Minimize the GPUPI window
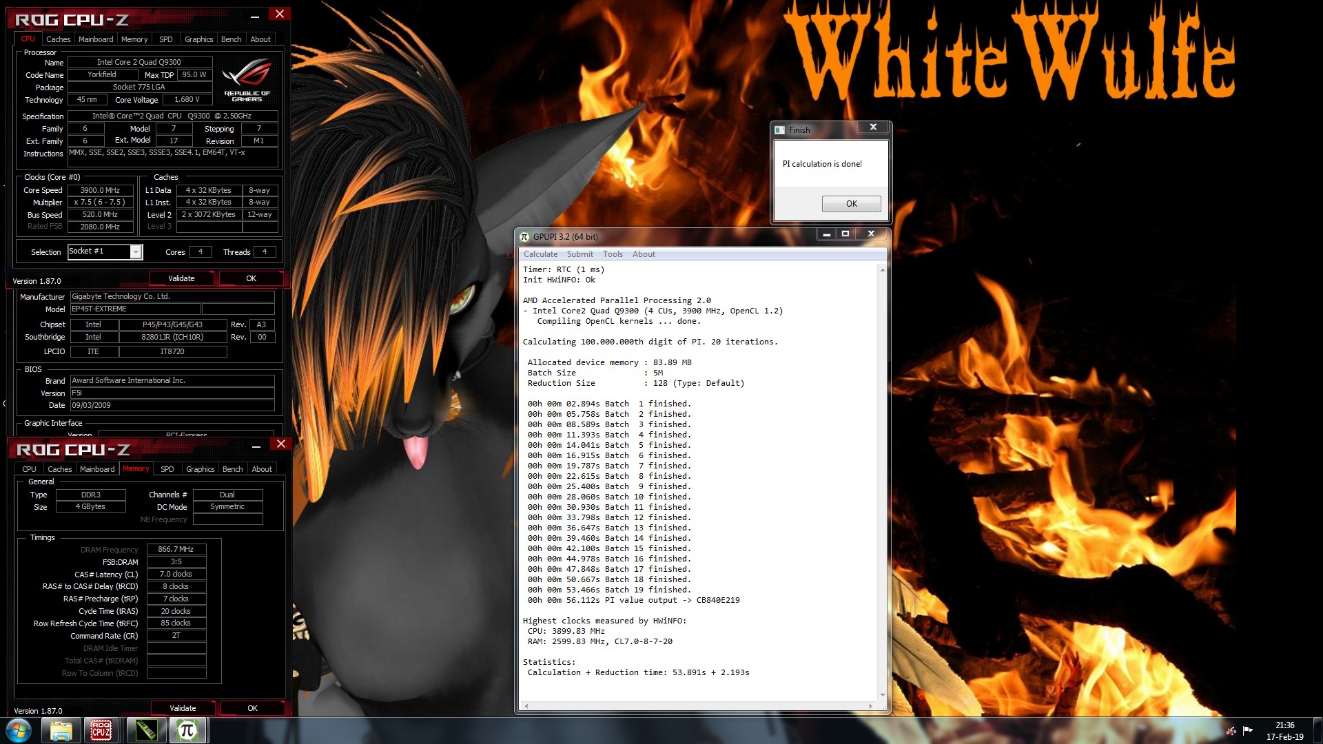 tap(826, 234)
